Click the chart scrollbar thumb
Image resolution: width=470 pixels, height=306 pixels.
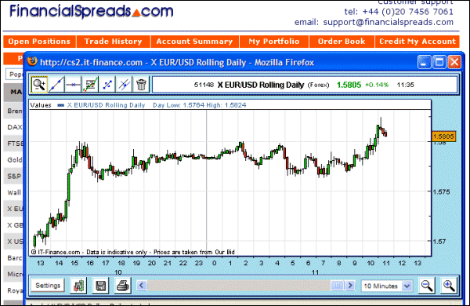tap(337, 285)
